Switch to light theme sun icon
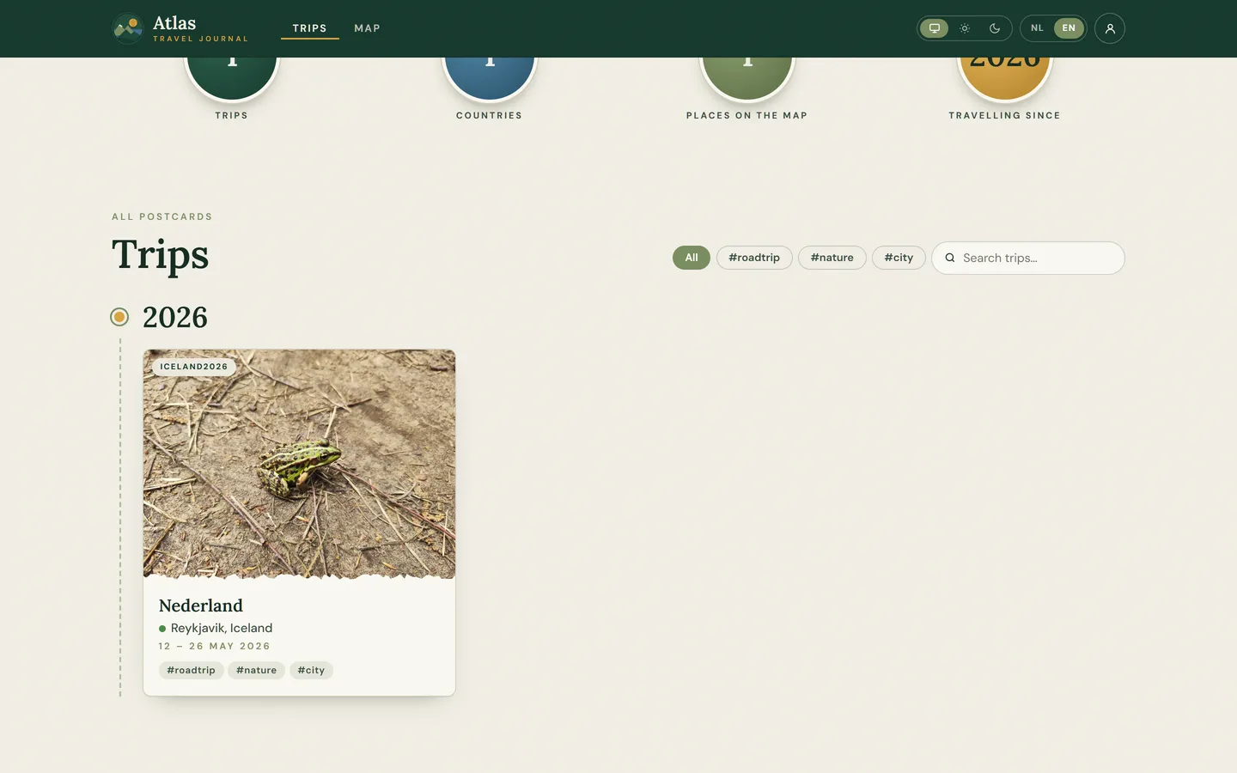Screen dimensions: 1237x773 coord(965,28)
